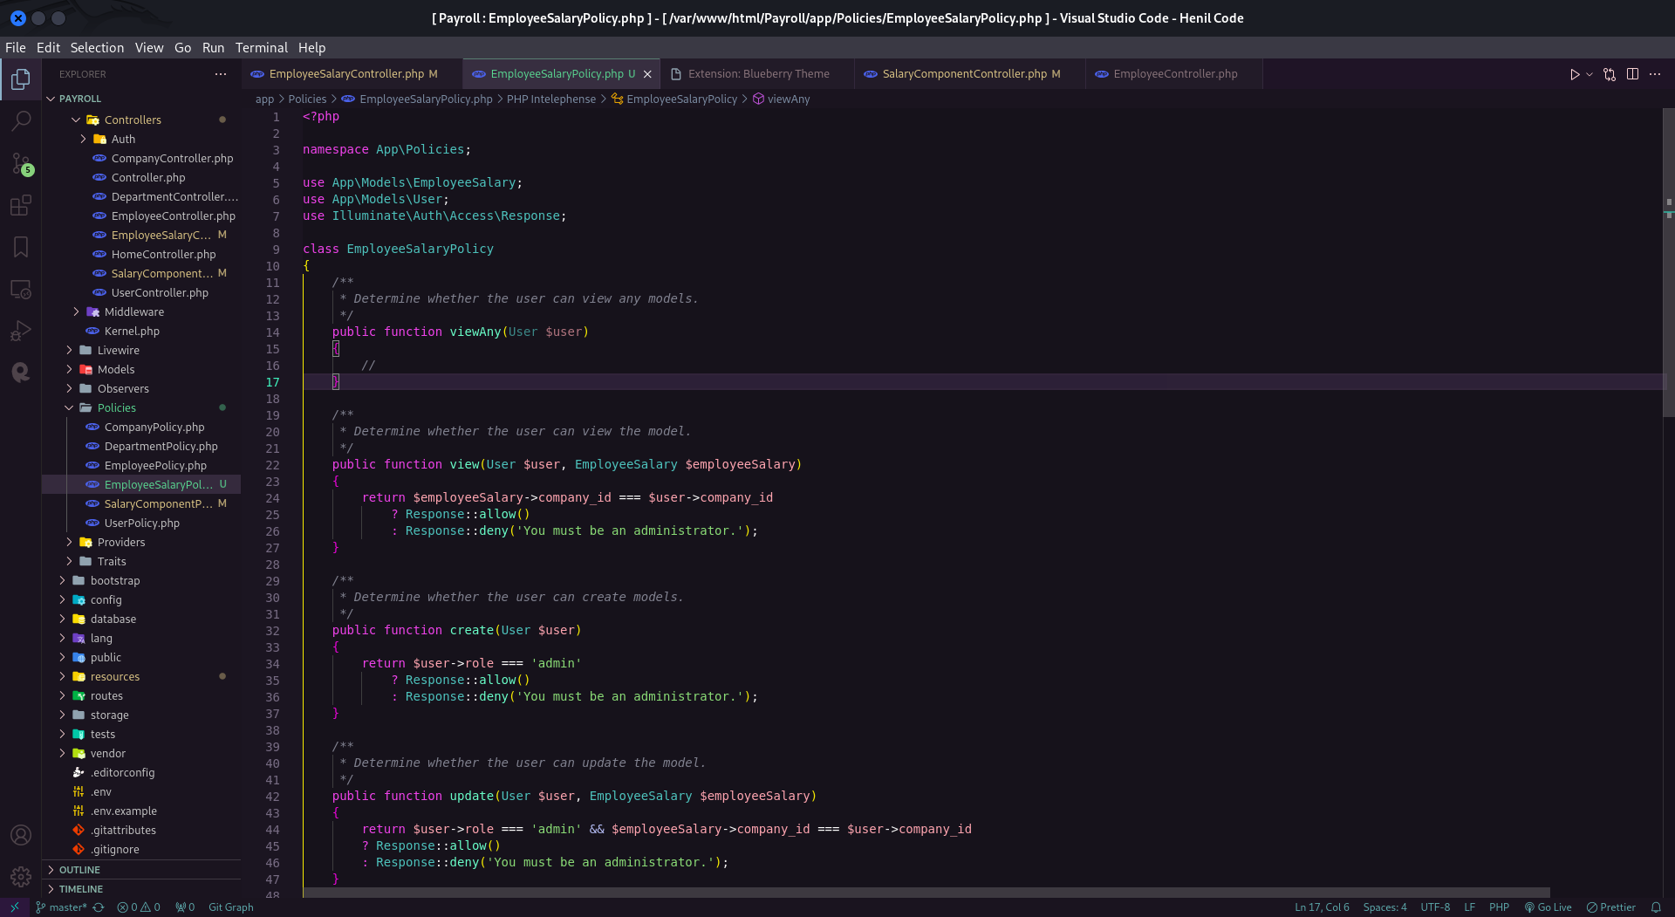The image size is (1675, 917).
Task: Click Prettier status bar item
Action: coord(1610,907)
